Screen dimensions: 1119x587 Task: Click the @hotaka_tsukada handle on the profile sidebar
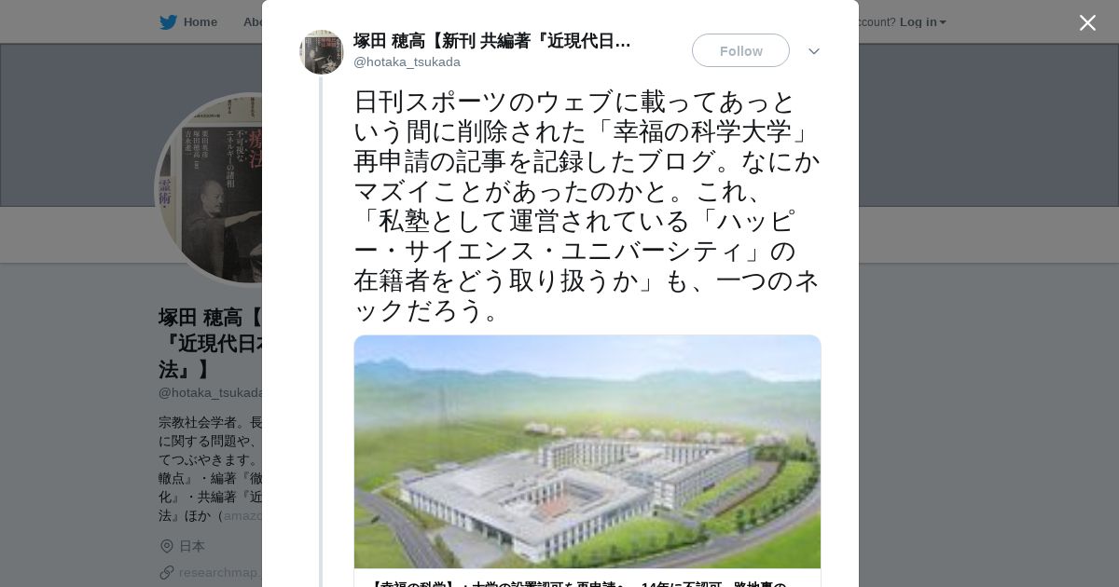coord(210,392)
